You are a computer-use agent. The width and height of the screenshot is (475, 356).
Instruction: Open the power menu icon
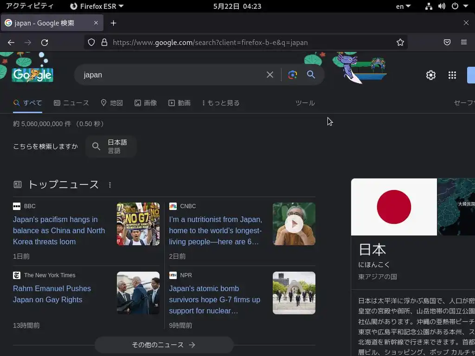point(455,6)
